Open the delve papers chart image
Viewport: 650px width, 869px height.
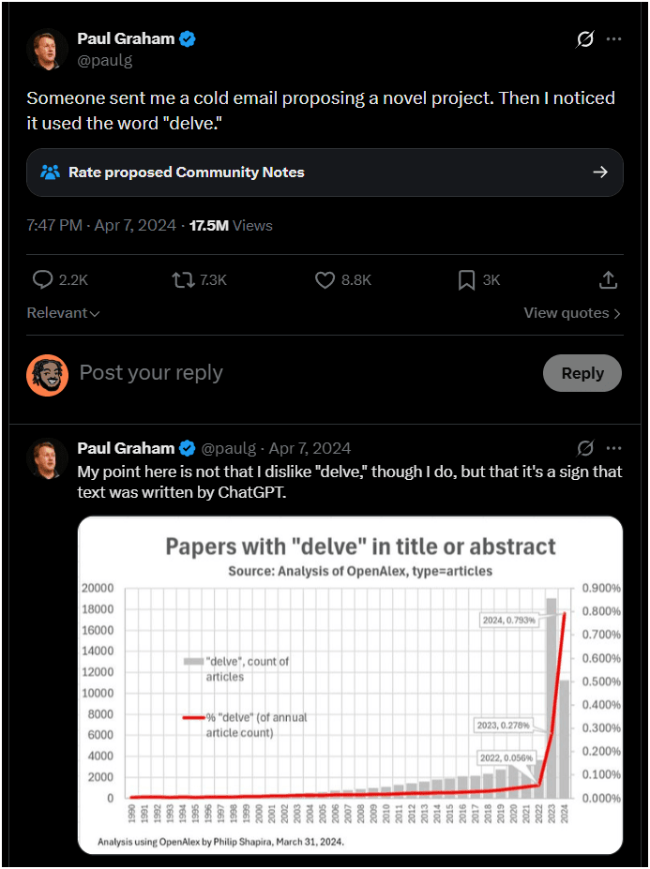click(350, 685)
